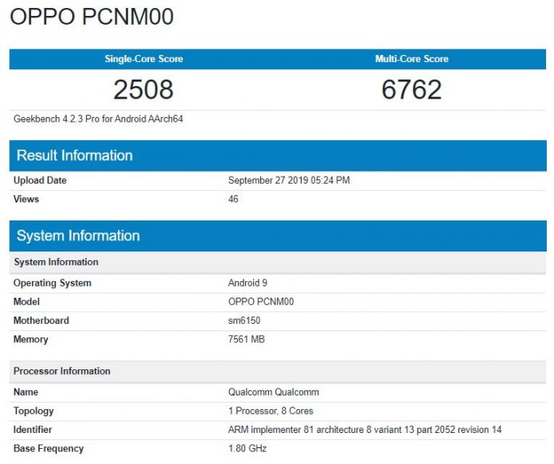Click the OPPO PCNM00 page title
Screen dimensions: 554x464
coord(92,18)
